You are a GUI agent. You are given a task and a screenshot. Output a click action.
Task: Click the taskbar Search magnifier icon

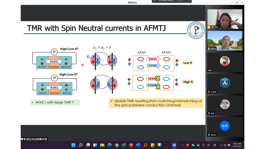tap(80, 145)
